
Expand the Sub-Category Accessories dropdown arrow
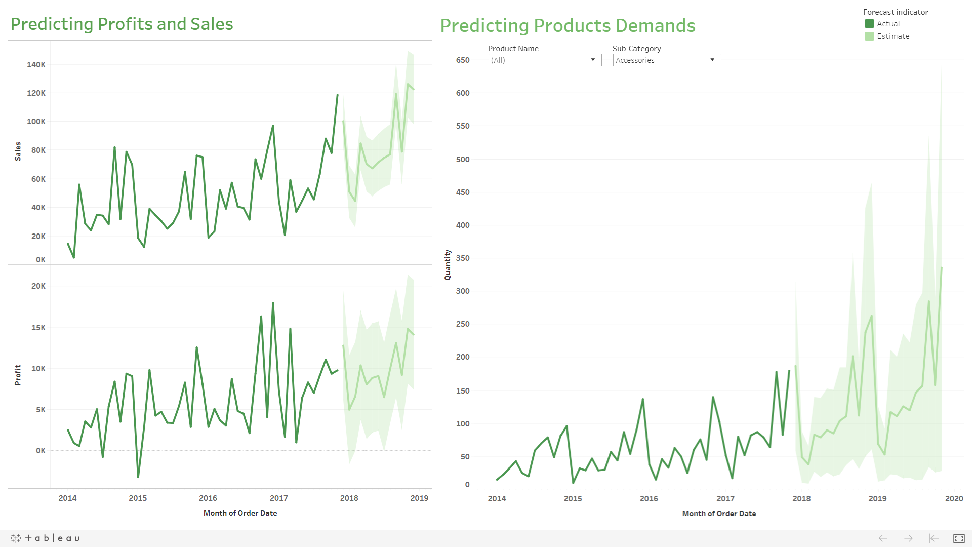[x=712, y=60]
